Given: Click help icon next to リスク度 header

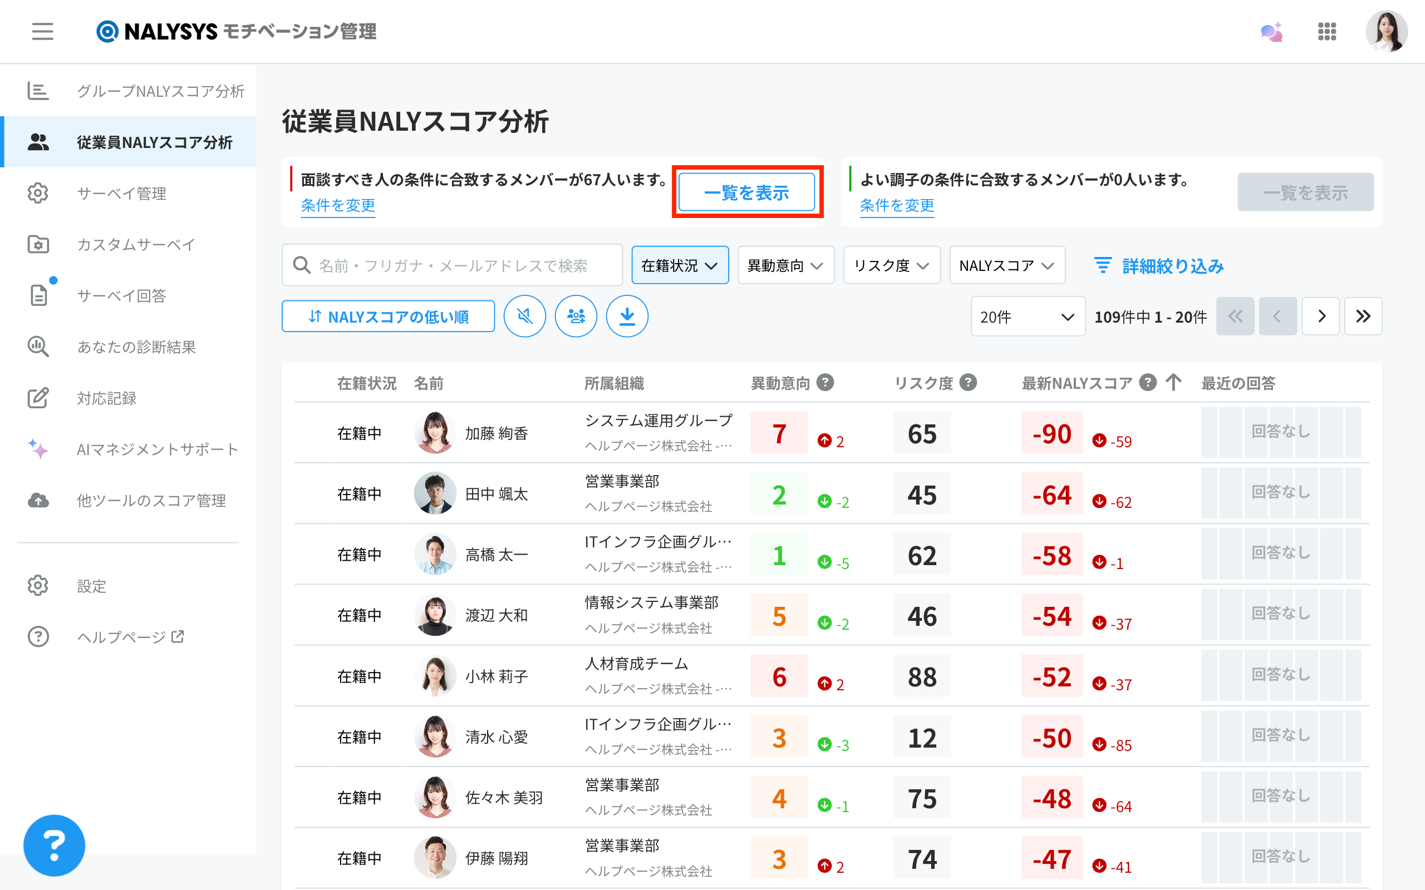Looking at the screenshot, I should [x=968, y=383].
